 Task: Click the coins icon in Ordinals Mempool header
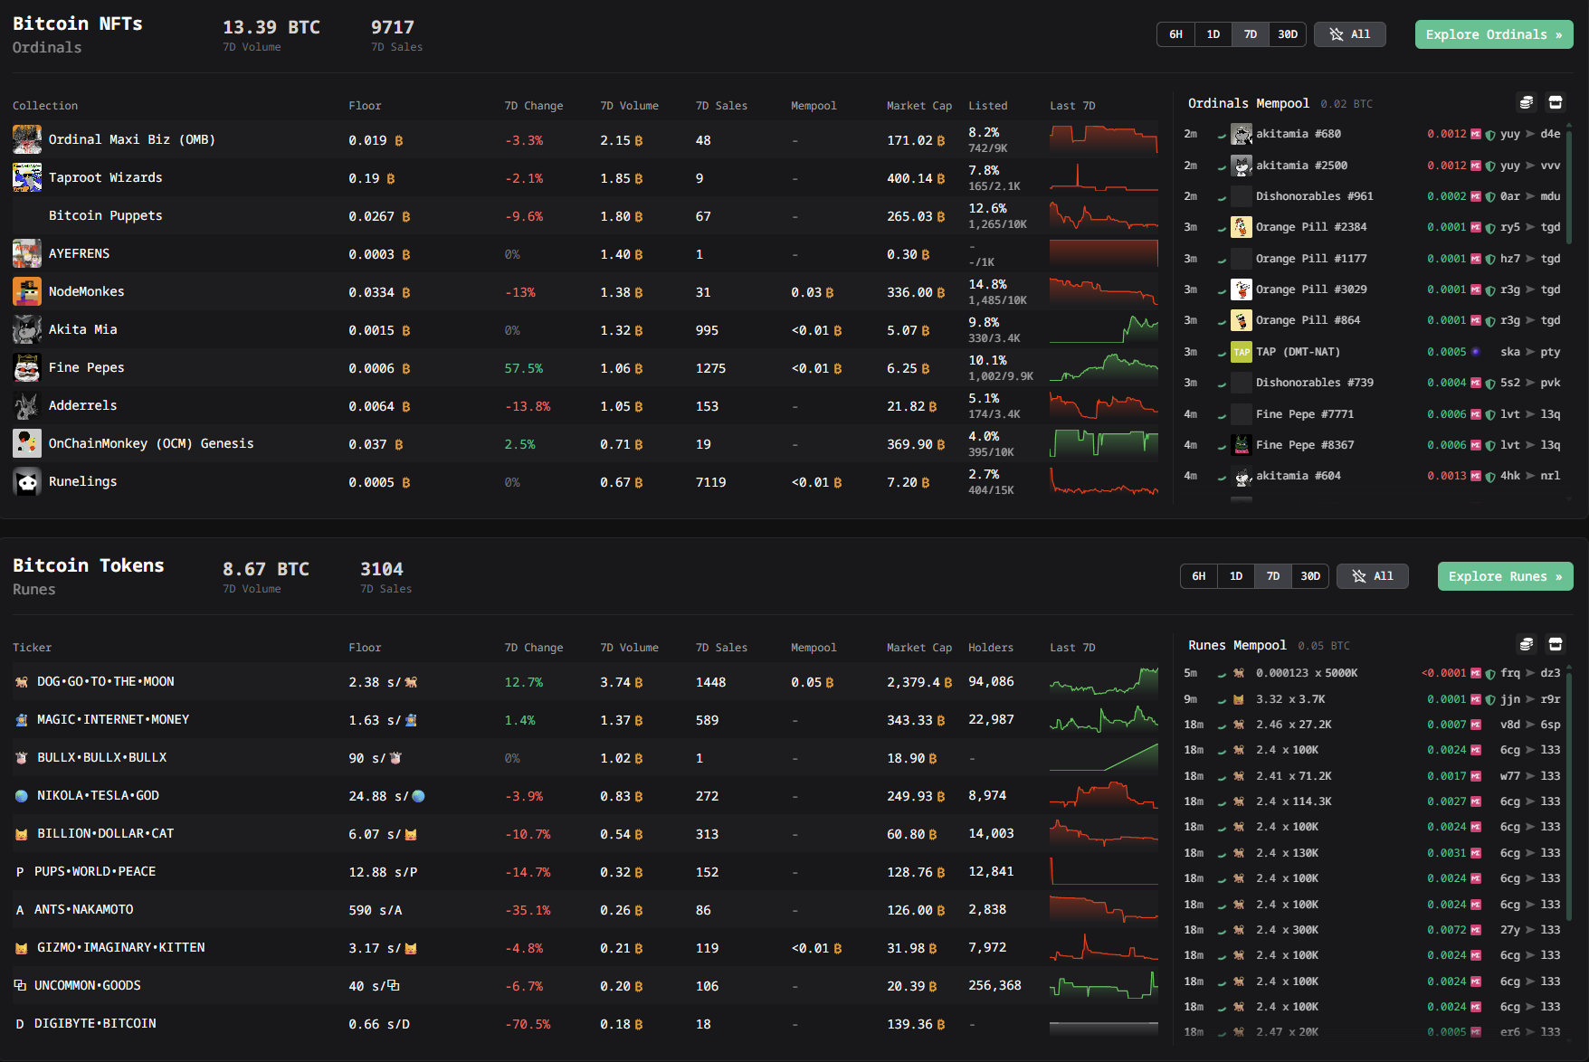(x=1527, y=102)
